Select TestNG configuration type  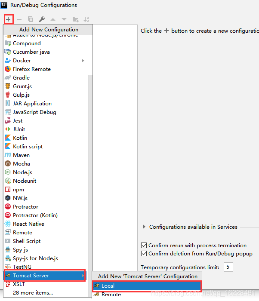click(x=46, y=267)
